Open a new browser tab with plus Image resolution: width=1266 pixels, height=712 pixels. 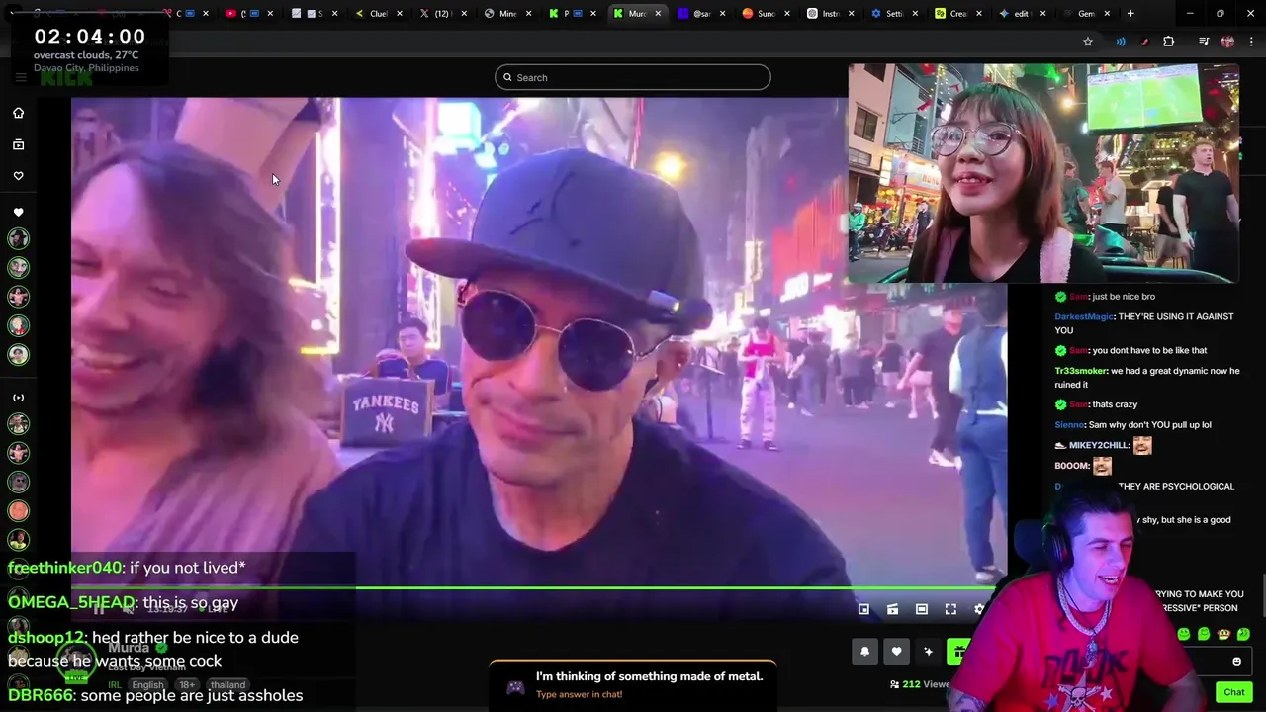(1130, 14)
